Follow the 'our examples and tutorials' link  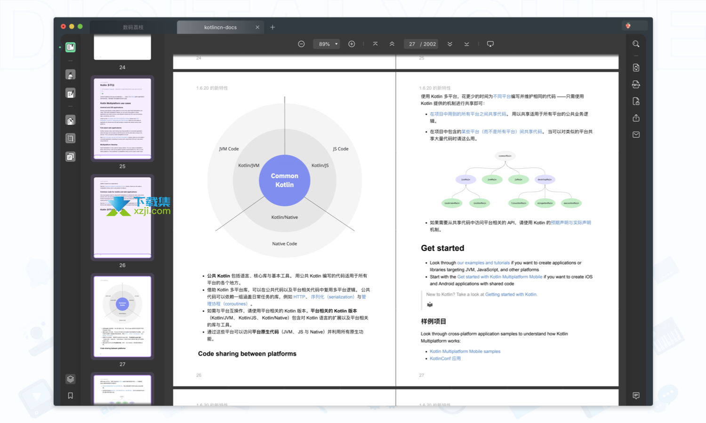[x=483, y=263]
